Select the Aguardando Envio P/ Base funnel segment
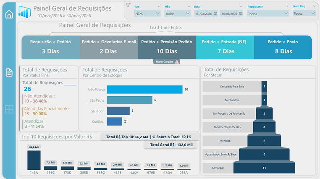 264,155
